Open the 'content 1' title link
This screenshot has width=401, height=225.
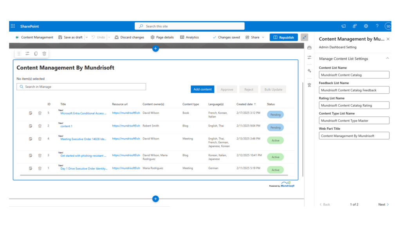(66, 126)
